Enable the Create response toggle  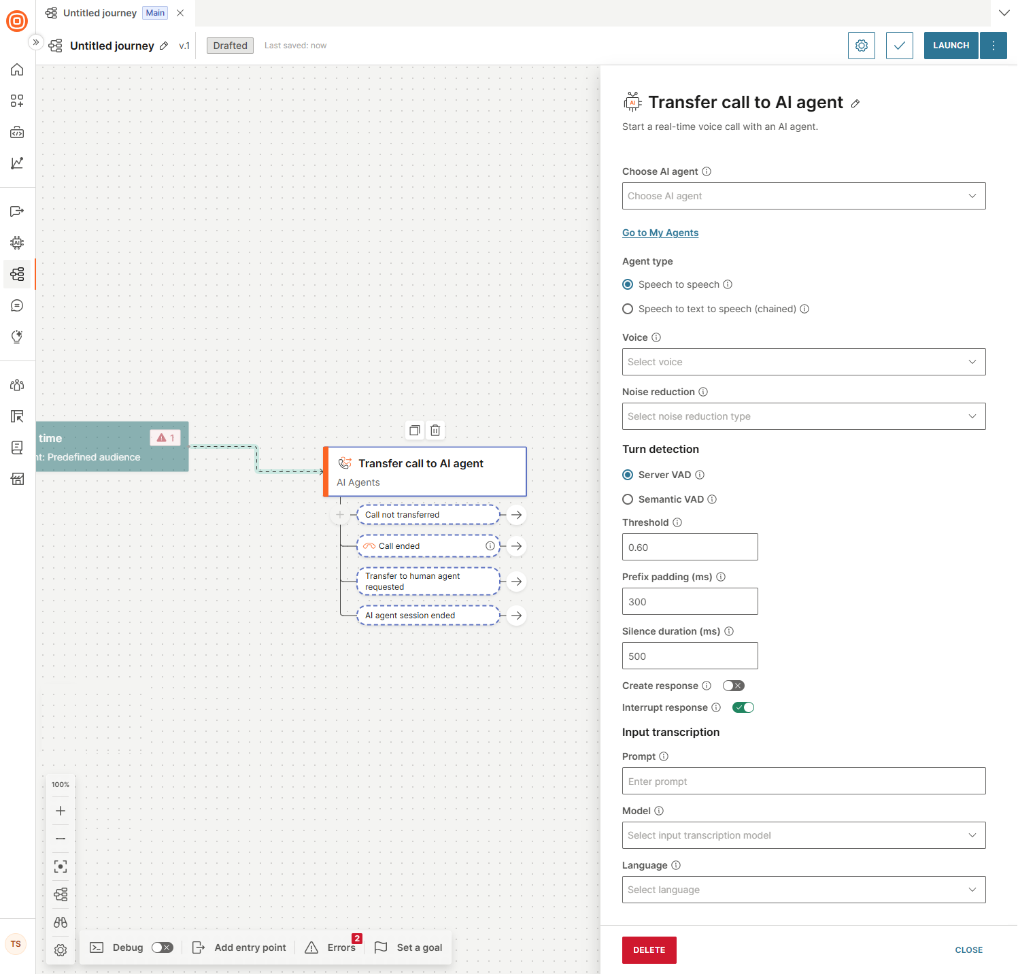(x=733, y=686)
